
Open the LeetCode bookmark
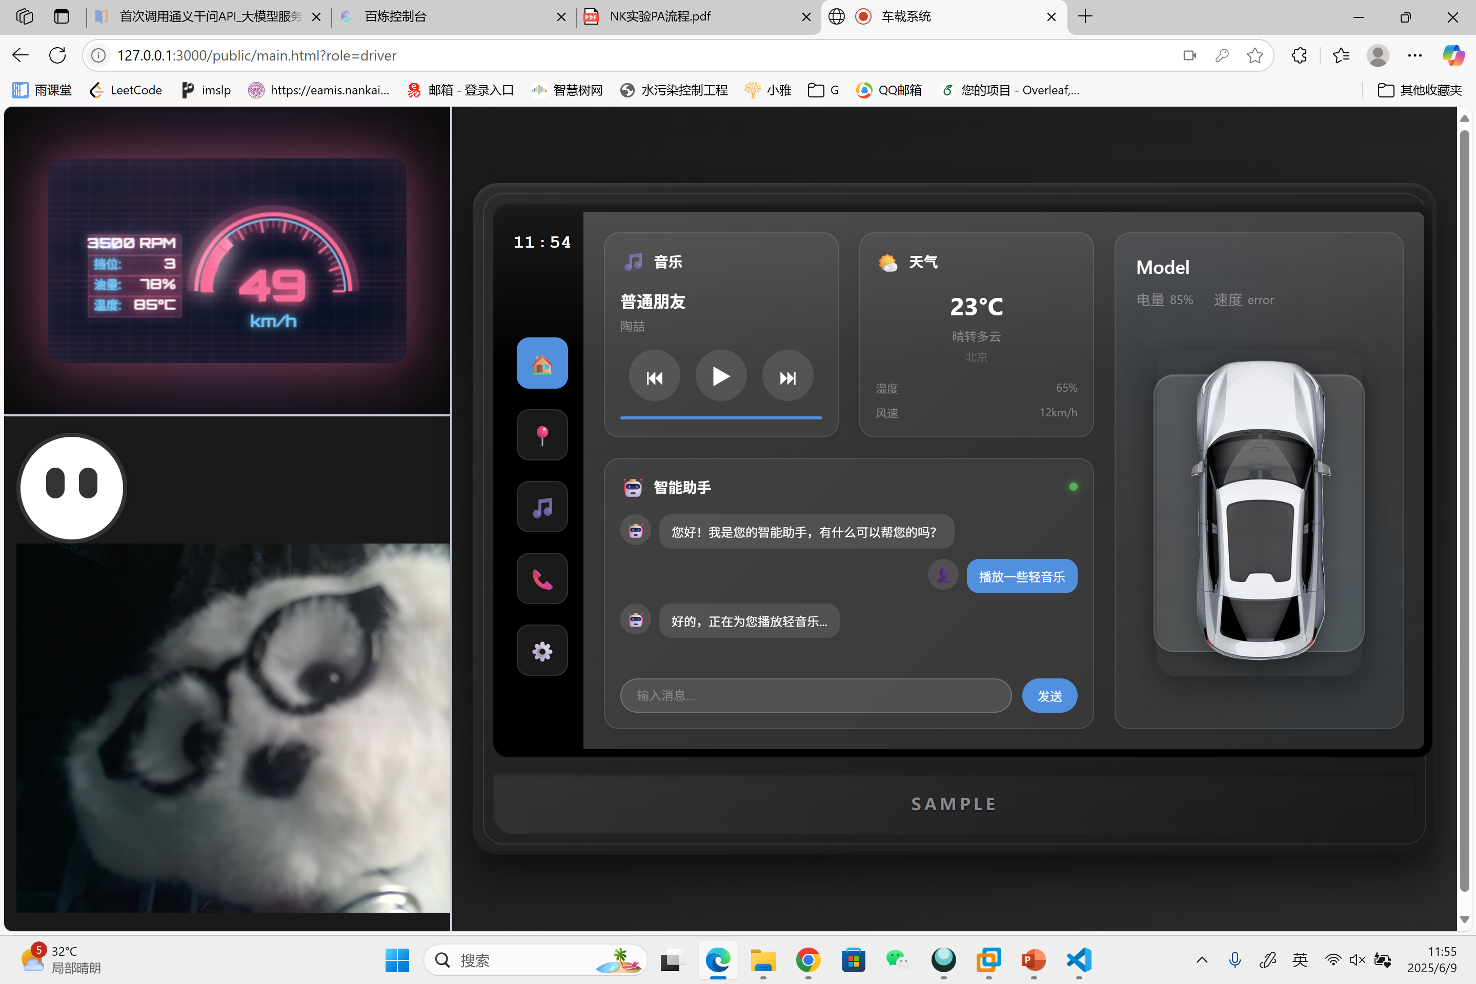coord(126,90)
